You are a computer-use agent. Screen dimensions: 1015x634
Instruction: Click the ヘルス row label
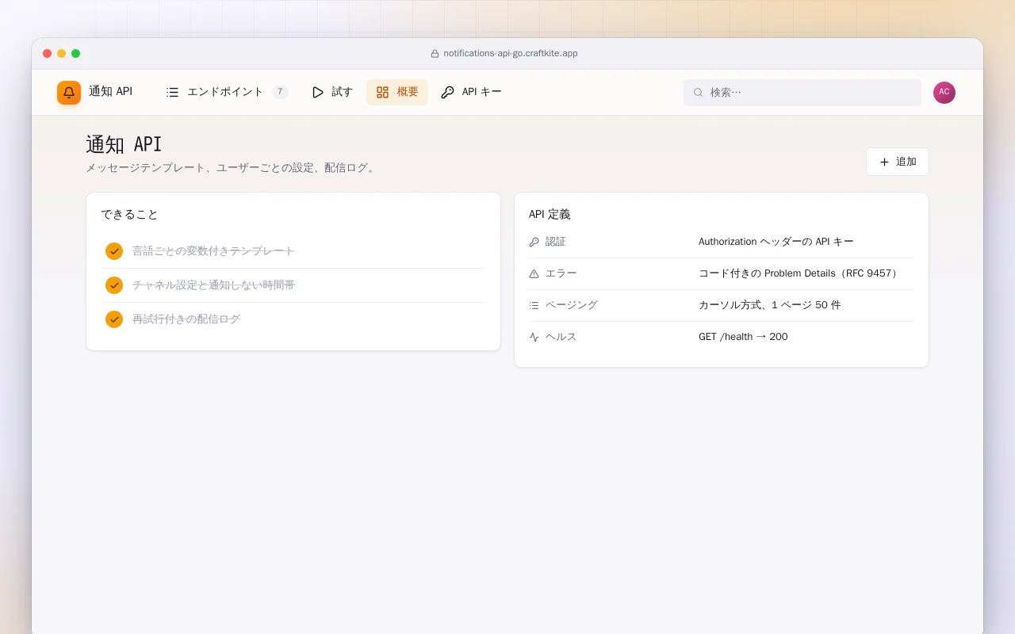561,337
